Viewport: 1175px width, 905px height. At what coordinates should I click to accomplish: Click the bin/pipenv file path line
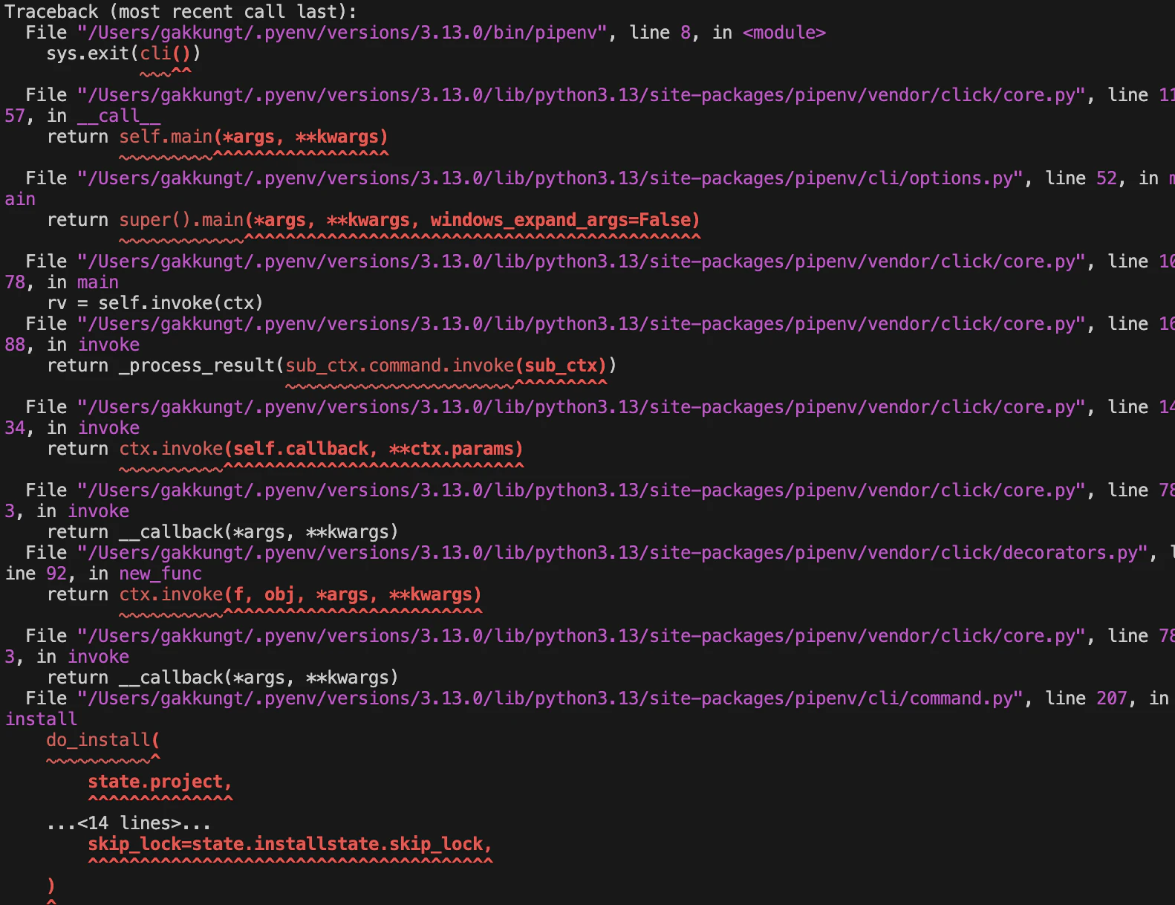coord(426,33)
